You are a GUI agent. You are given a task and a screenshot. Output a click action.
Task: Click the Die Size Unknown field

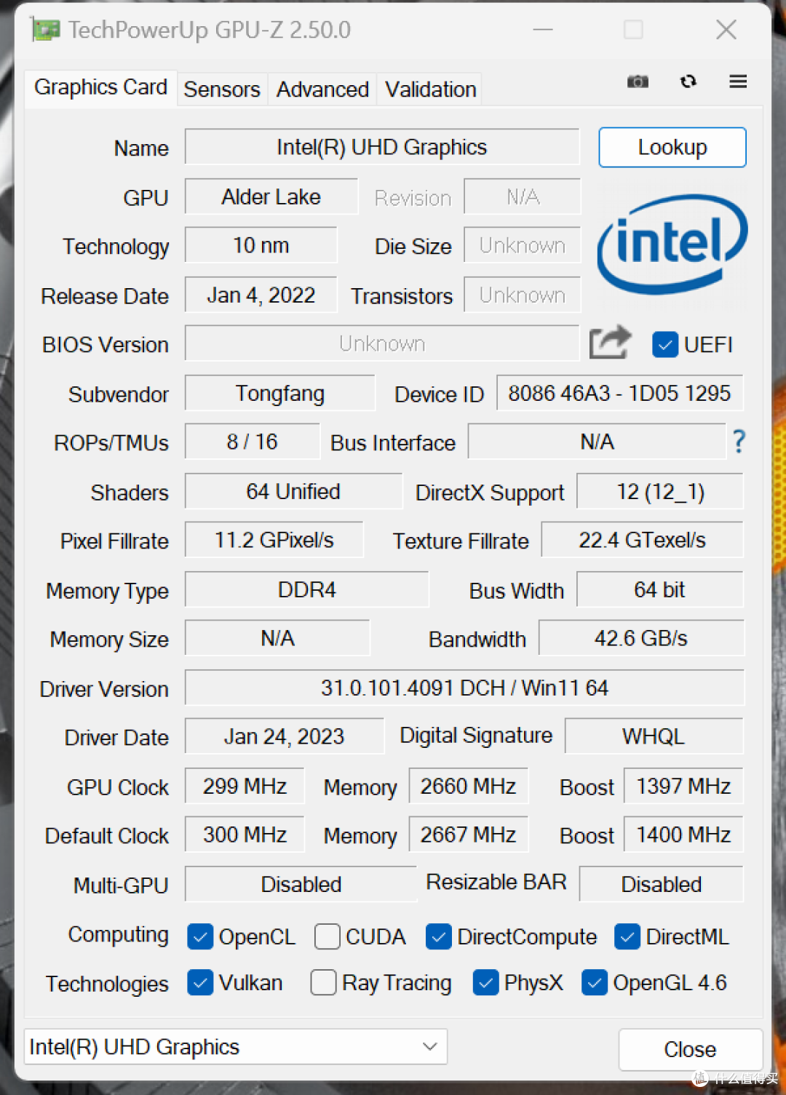tap(523, 245)
